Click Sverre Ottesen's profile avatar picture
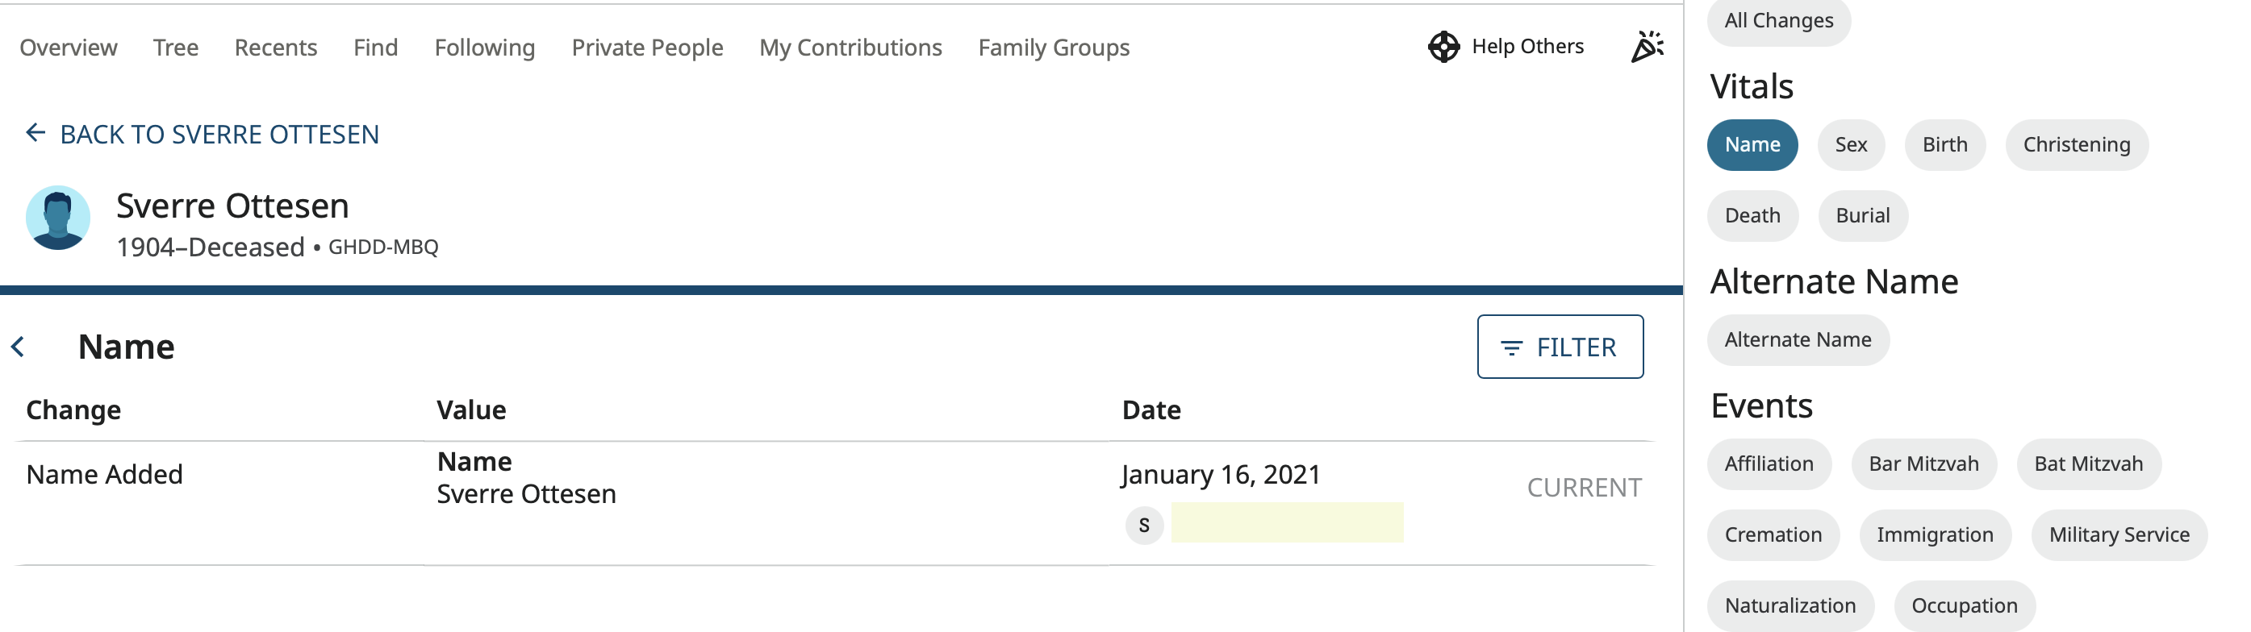The width and height of the screenshot is (2251, 632). 59,218
